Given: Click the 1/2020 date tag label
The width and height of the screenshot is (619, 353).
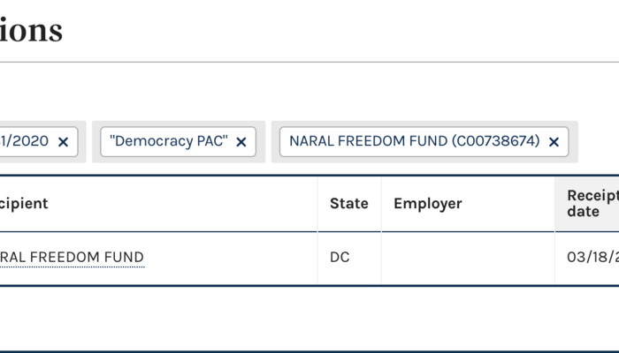Looking at the screenshot, I should pos(25,141).
